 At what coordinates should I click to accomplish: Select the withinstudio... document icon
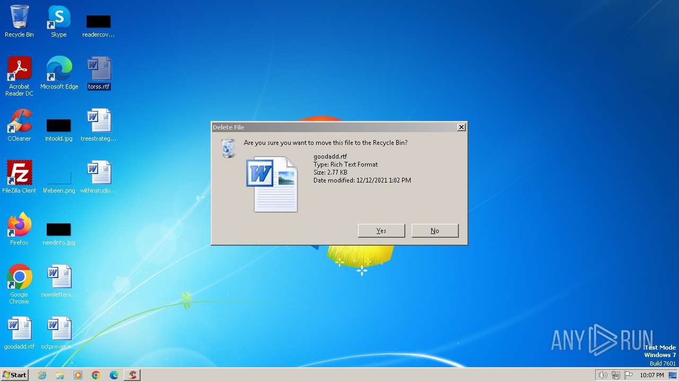coord(99,177)
